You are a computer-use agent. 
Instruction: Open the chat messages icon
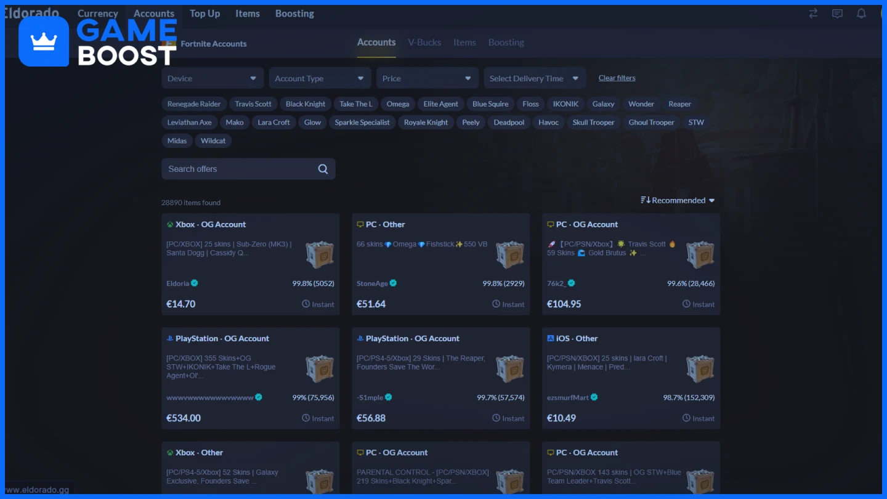(837, 14)
